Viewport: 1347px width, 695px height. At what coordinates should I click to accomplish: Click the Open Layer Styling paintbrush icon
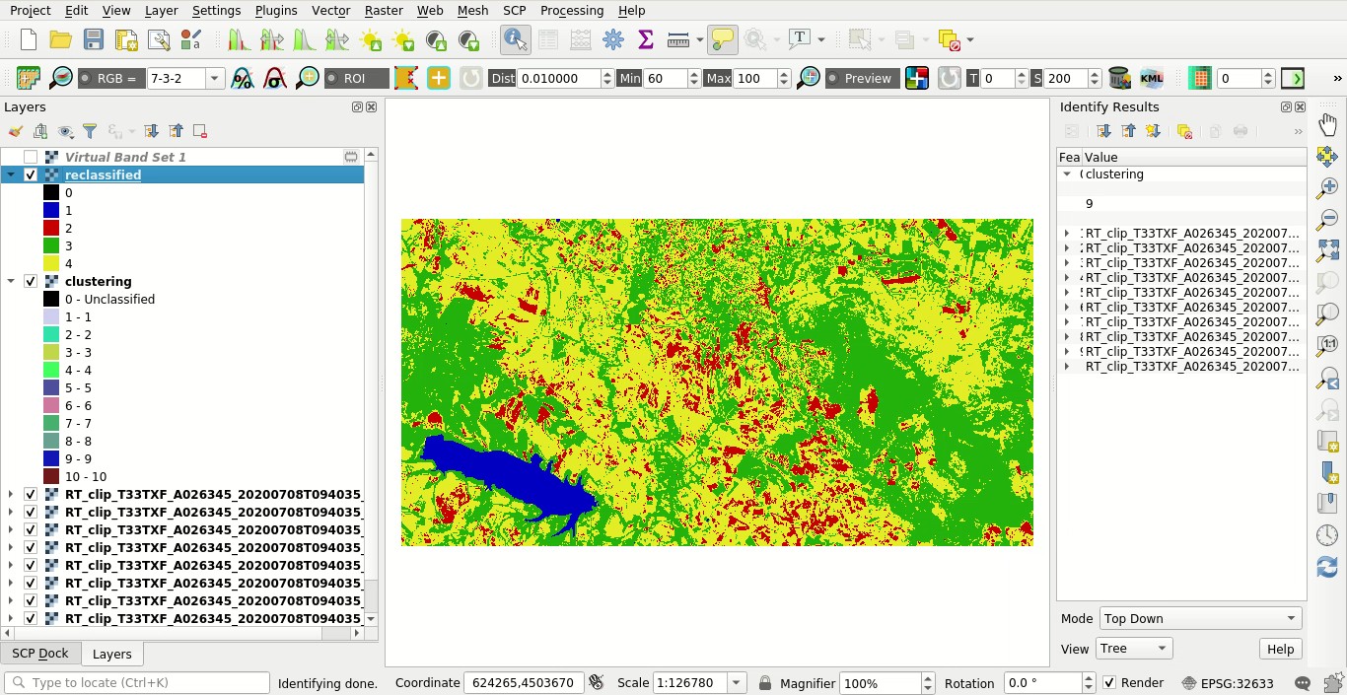click(x=16, y=131)
